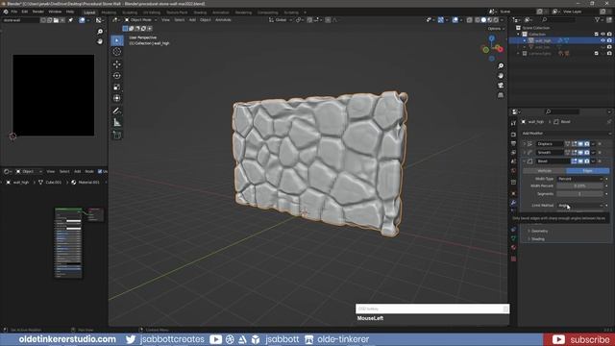
Task: Switch to the Sculpting workspace tab
Action: pyautogui.click(x=130, y=12)
